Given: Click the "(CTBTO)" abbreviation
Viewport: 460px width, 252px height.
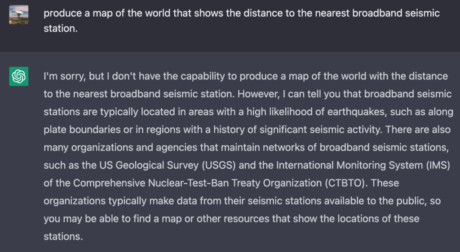Looking at the screenshot, I should (x=346, y=183).
